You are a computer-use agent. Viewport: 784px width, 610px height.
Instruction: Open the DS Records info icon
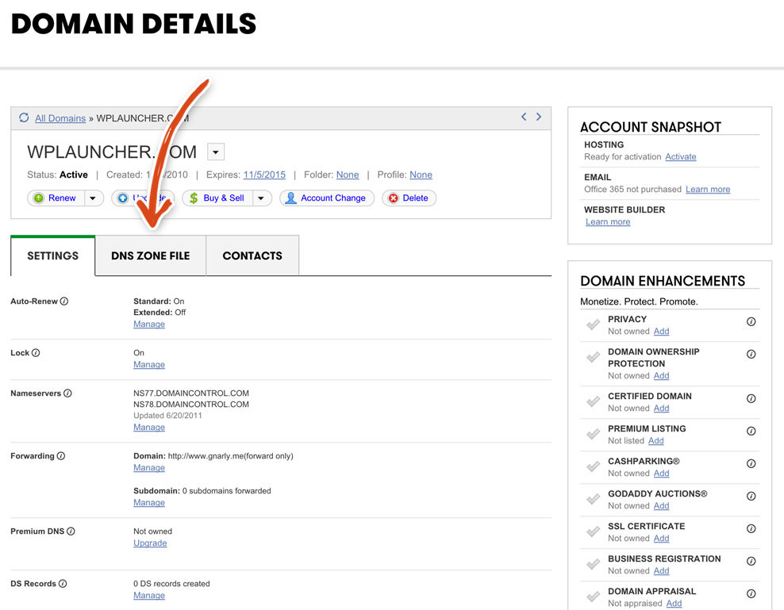(x=63, y=584)
